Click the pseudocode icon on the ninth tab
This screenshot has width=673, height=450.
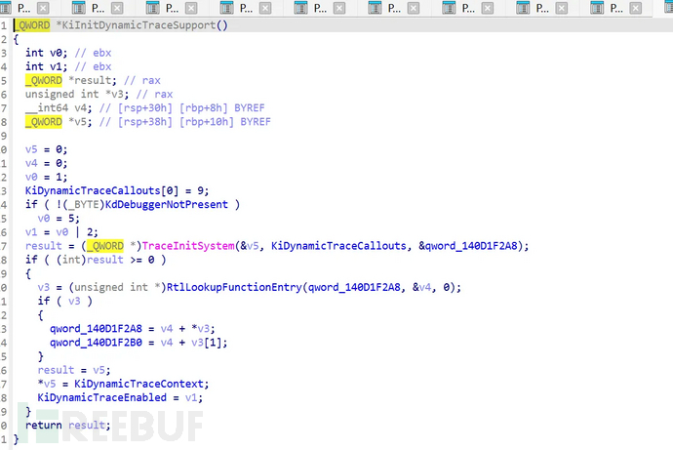coord(597,8)
